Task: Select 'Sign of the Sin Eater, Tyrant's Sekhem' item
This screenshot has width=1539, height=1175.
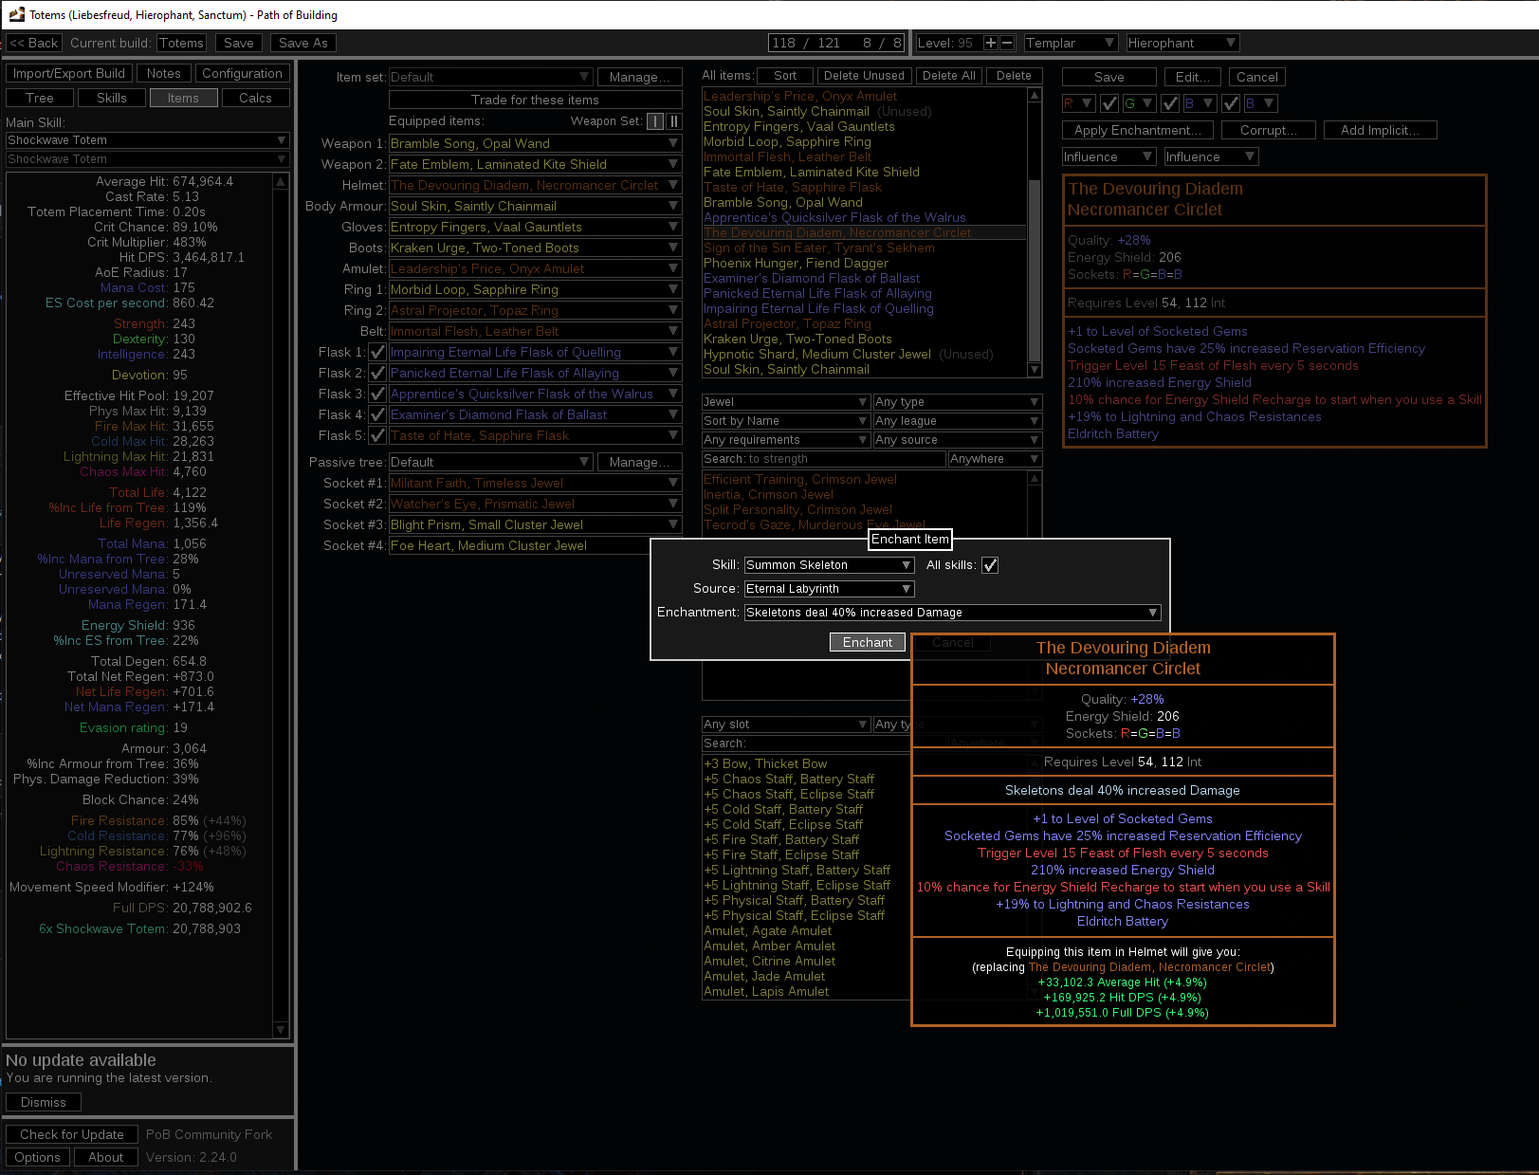Action: [819, 248]
